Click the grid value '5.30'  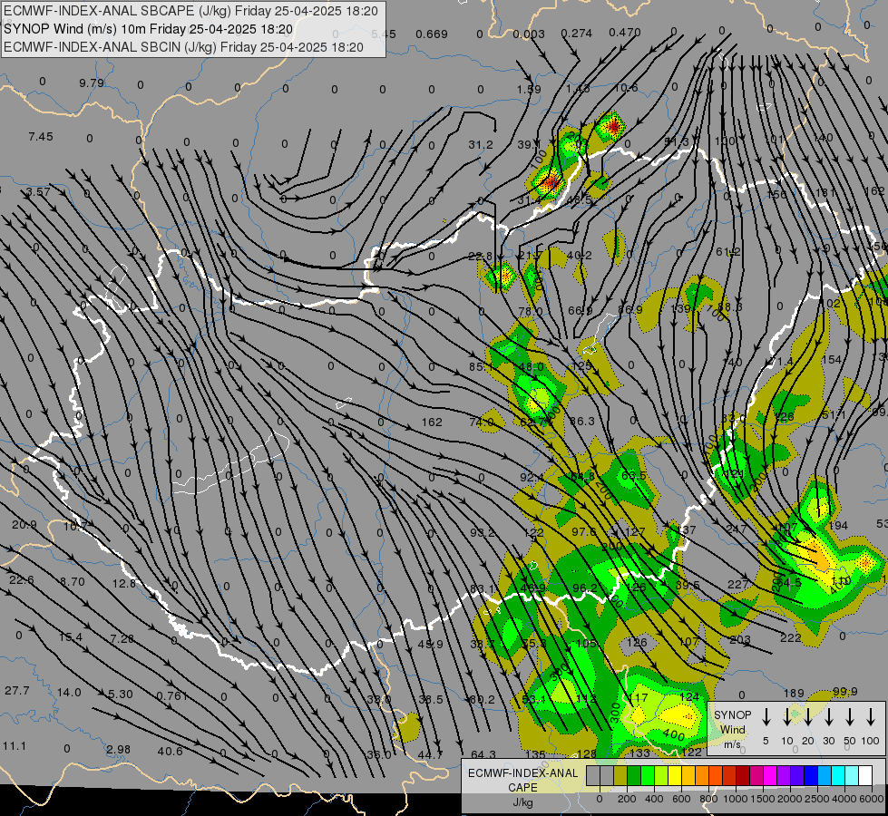[x=121, y=695]
